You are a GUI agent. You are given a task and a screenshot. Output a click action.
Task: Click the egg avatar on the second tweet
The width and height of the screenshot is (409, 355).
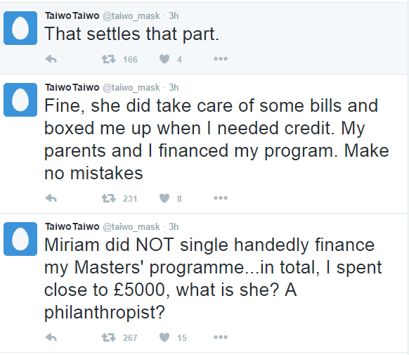pyautogui.click(x=20, y=100)
